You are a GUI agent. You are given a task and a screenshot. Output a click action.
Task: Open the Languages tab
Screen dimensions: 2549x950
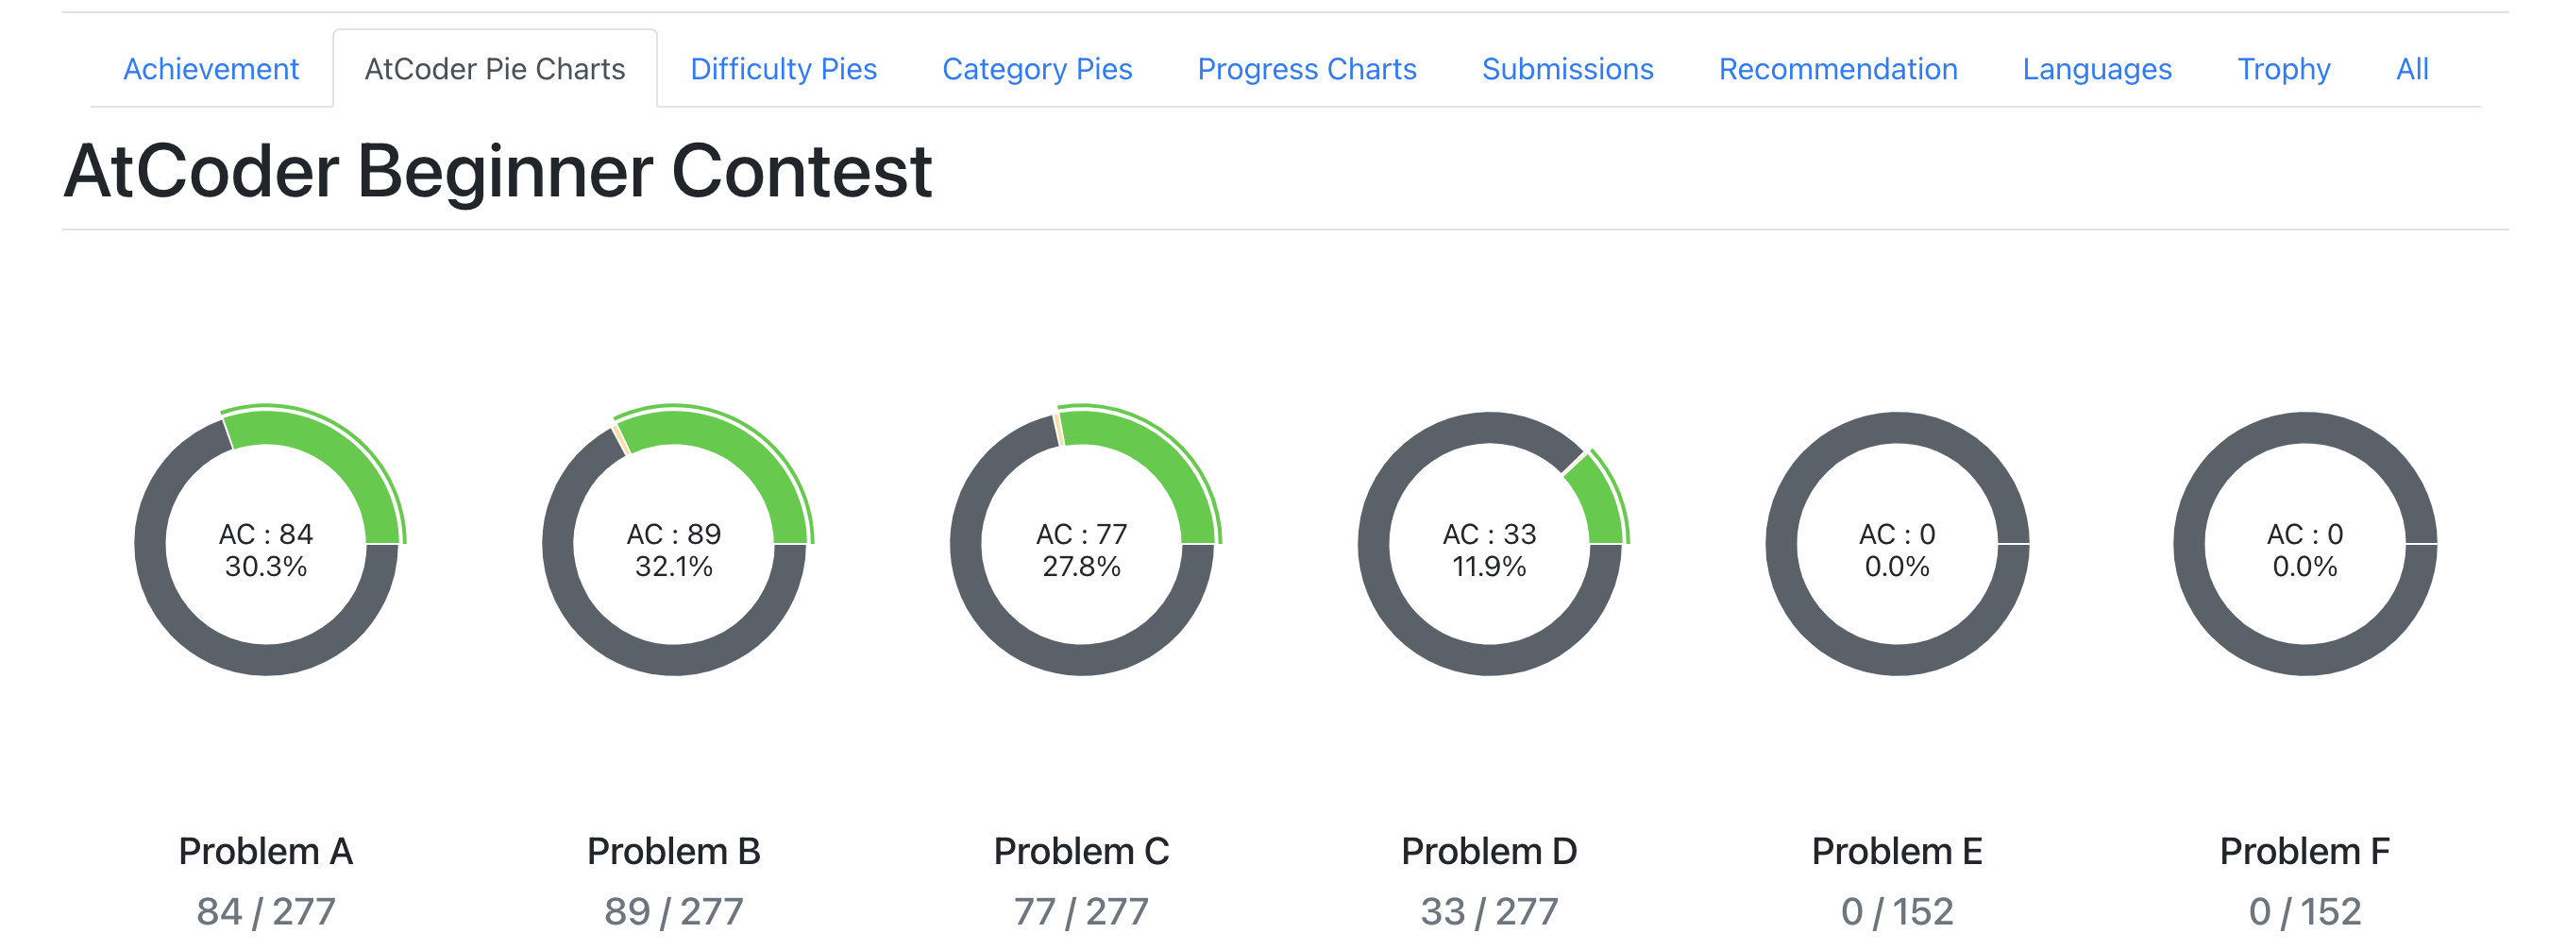[2097, 69]
